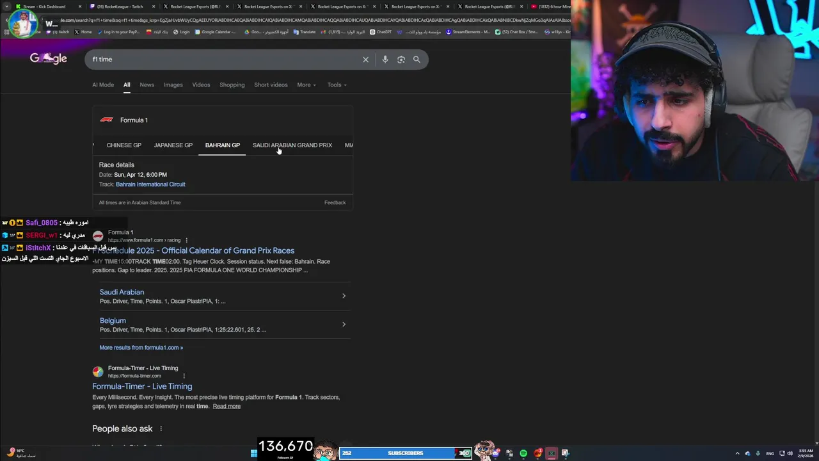Click the Sun, Apr 12, 6:00 PM date
This screenshot has width=819, height=461.
tap(140, 175)
